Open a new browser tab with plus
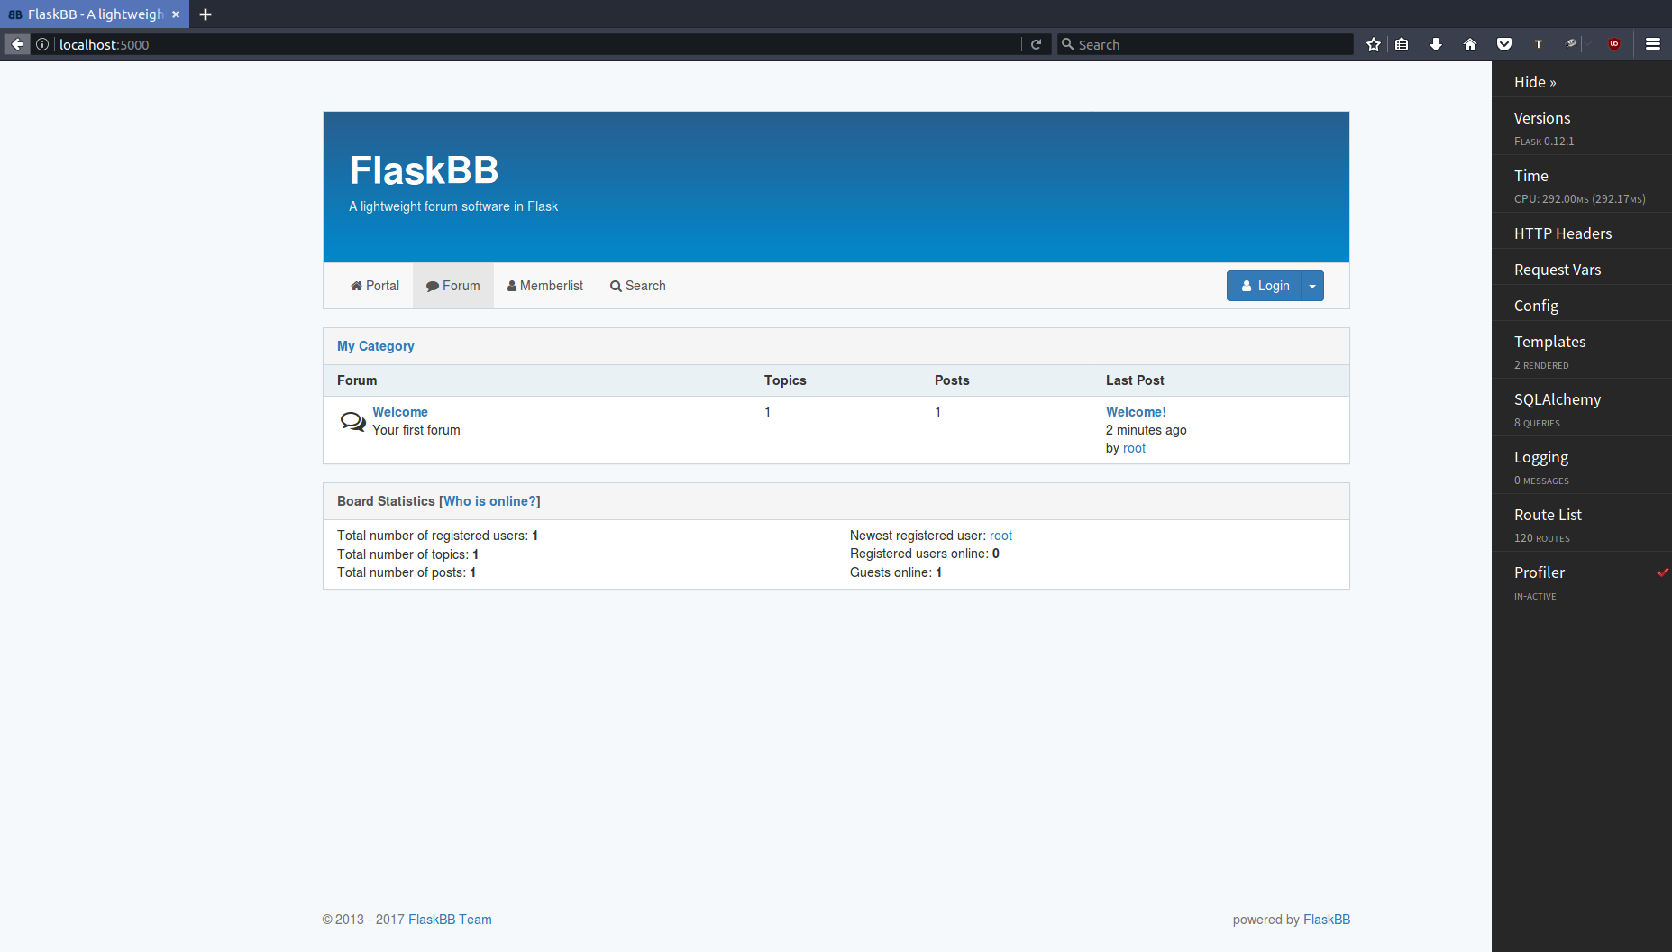Screen dimensions: 1672x952 click(206, 14)
